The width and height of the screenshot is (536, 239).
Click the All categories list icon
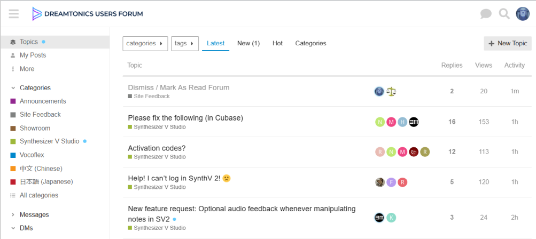point(13,195)
